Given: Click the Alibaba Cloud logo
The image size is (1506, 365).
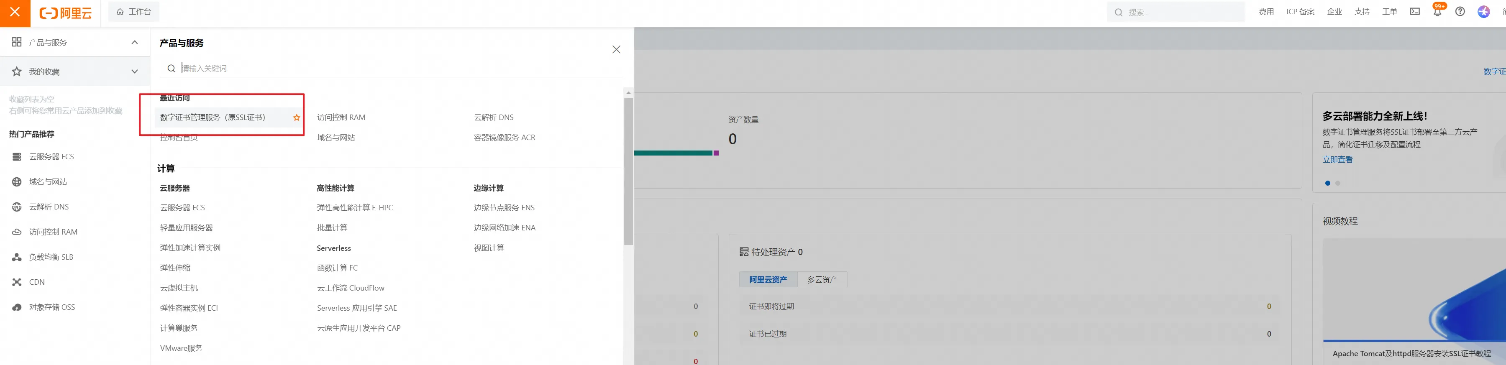Looking at the screenshot, I should click(x=66, y=13).
